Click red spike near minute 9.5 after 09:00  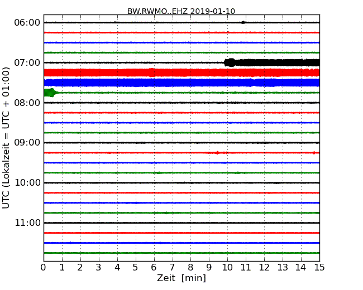(x=217, y=153)
